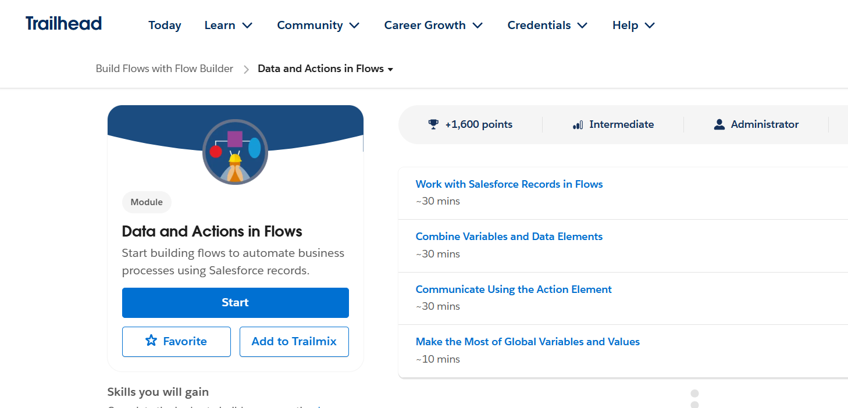Screen dimensions: 848x408
Task: Open Work with Salesforce Records in Flows unit
Action: click(509, 184)
